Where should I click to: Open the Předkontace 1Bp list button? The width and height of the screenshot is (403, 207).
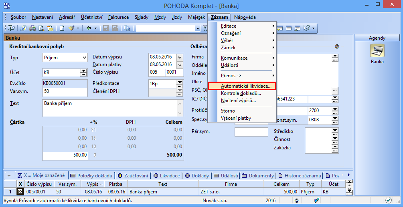tap(180, 84)
